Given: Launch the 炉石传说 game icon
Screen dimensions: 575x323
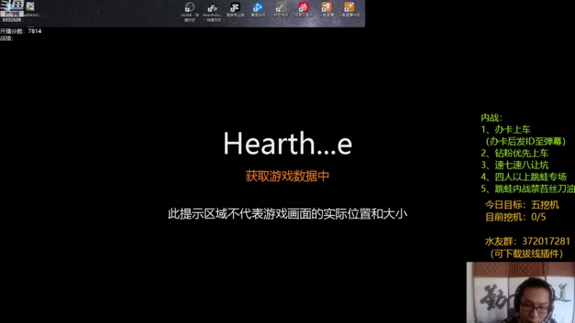Looking at the screenshot, I should pos(281,9).
